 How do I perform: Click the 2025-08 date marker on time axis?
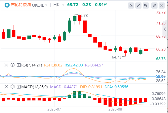[115, 109]
